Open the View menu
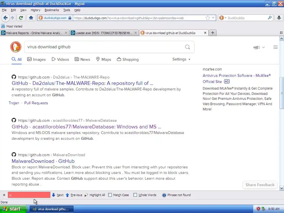The height and width of the screenshot is (213, 284). (x=23, y=10)
